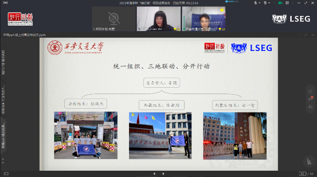Click the slide page number field showing 42
Image resolution: width=317 pixels, height=177 pixels.
coord(302,174)
